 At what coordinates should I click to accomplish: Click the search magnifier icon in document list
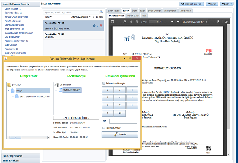[102, 12]
